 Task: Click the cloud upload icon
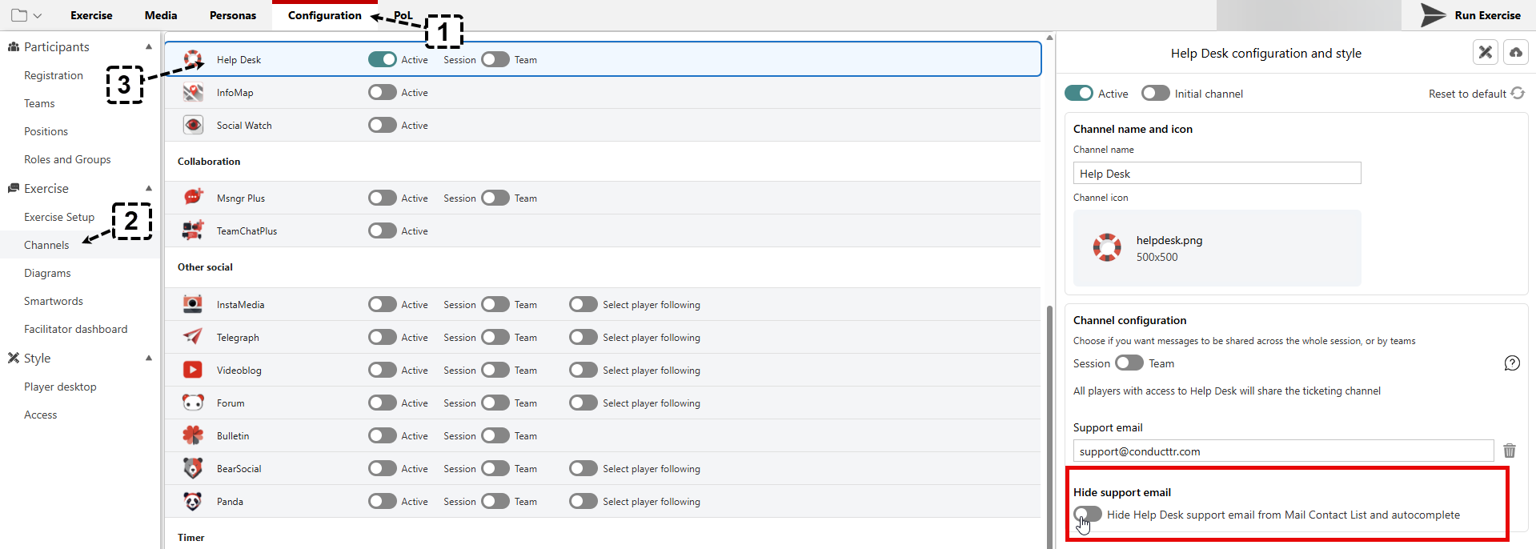[1515, 53]
